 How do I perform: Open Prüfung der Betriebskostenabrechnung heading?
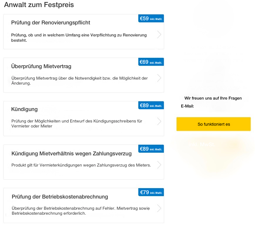click(x=60, y=197)
